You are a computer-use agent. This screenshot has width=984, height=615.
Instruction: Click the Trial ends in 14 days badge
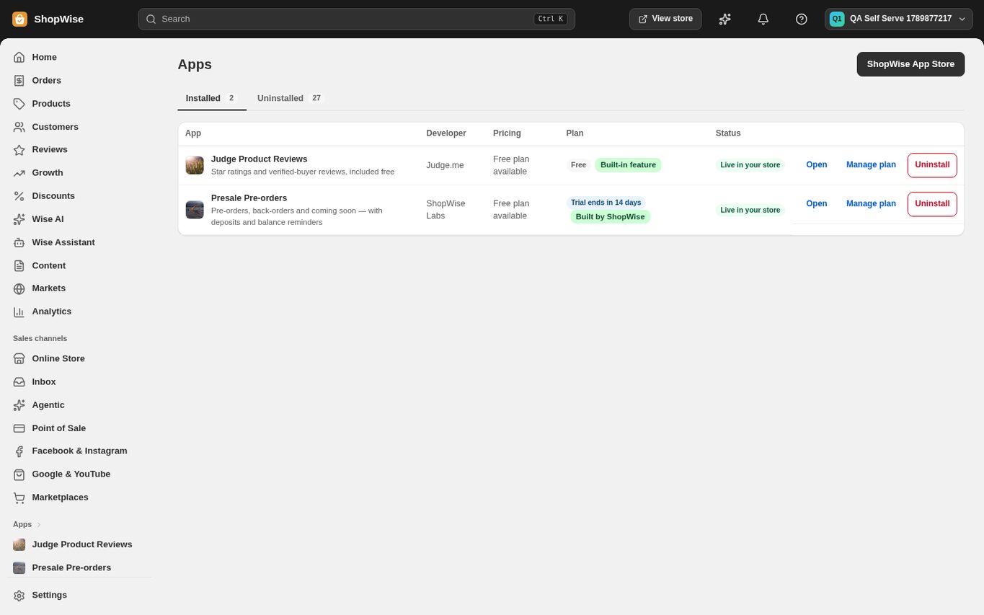point(606,203)
